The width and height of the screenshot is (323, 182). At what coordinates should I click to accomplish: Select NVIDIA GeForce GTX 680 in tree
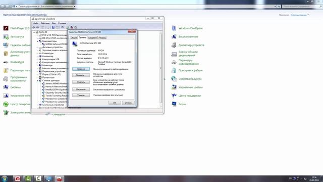pos(55,44)
